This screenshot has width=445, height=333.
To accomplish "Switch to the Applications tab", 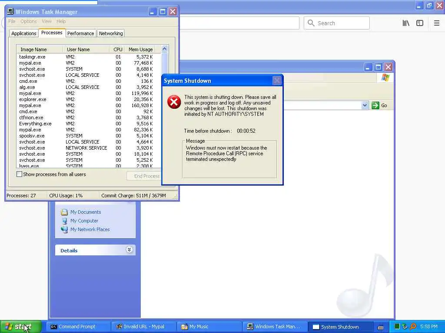I will (24, 33).
